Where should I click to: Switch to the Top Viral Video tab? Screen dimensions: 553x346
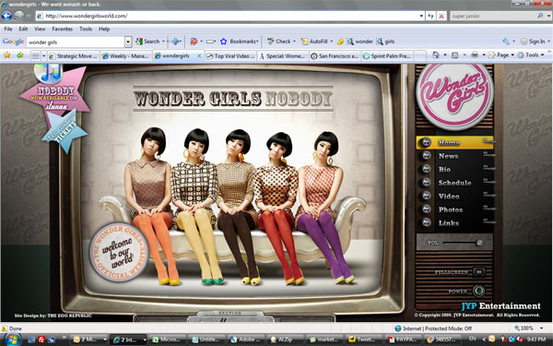click(x=230, y=56)
